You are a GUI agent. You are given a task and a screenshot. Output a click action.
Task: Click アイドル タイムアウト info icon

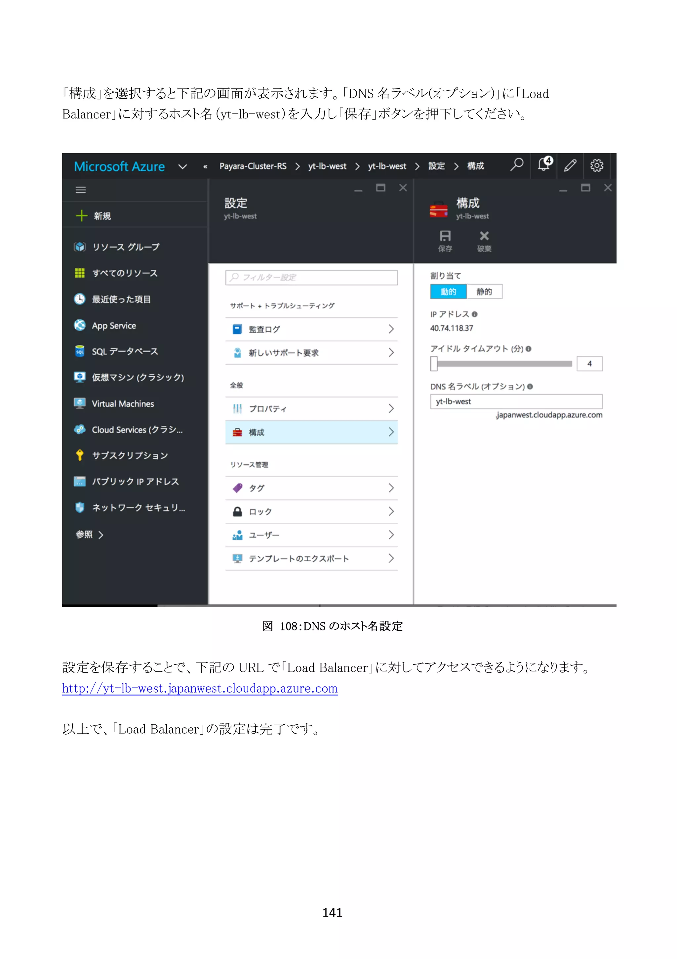pos(529,349)
